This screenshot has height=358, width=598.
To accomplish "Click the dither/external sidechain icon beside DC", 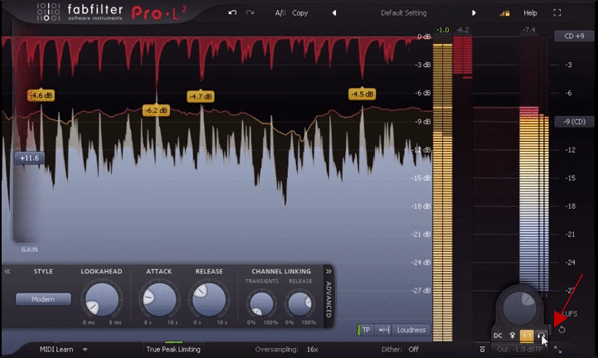I will 512,335.
